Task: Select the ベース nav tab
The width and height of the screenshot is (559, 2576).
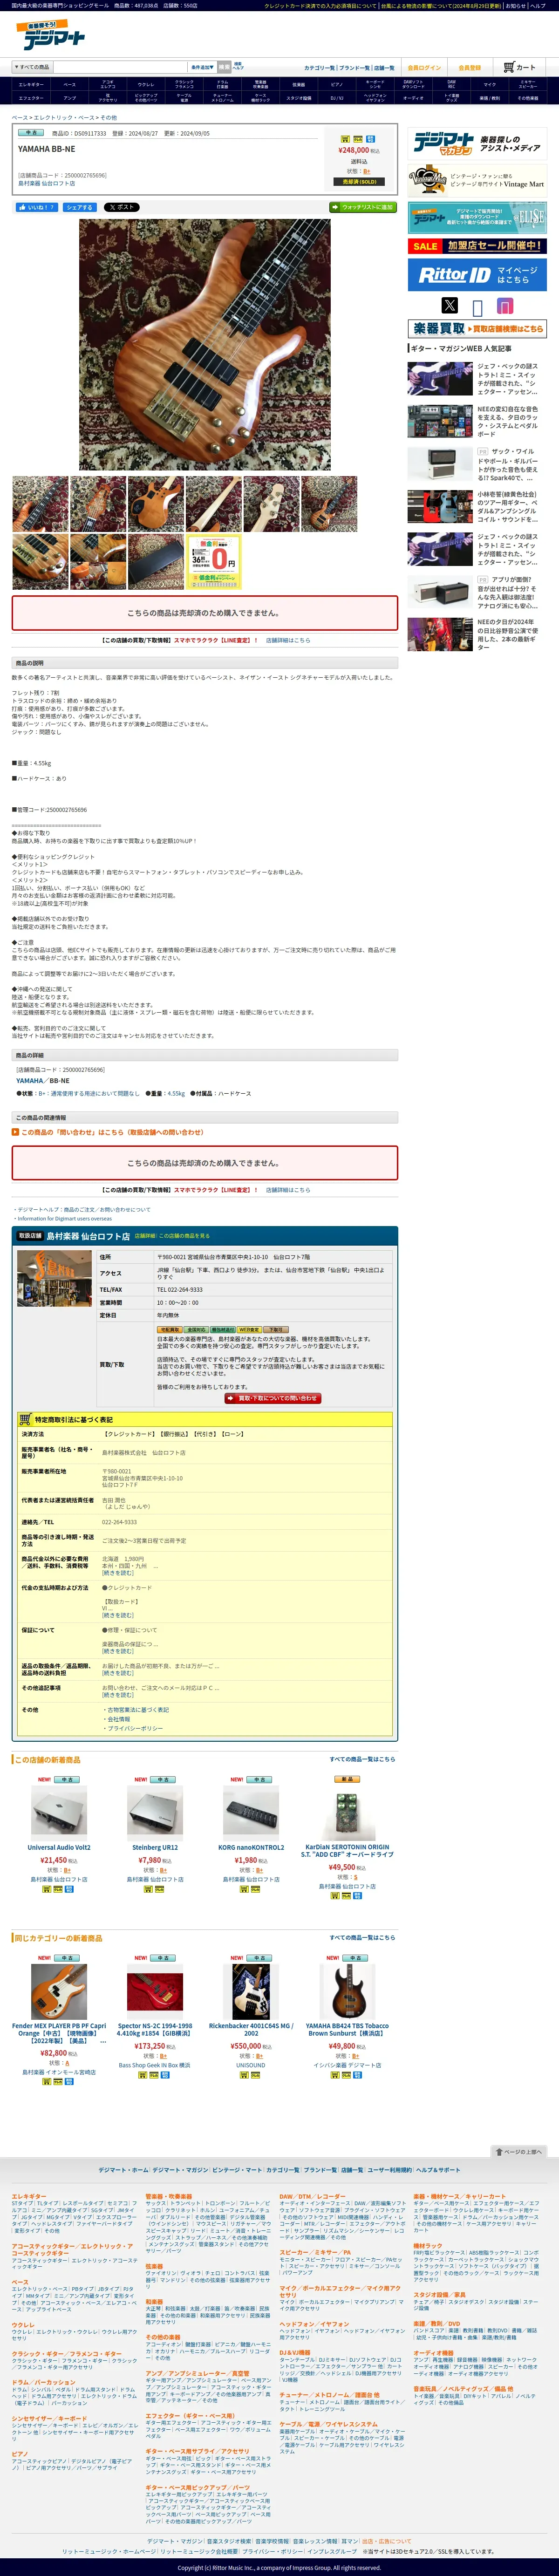Action: 69,85
